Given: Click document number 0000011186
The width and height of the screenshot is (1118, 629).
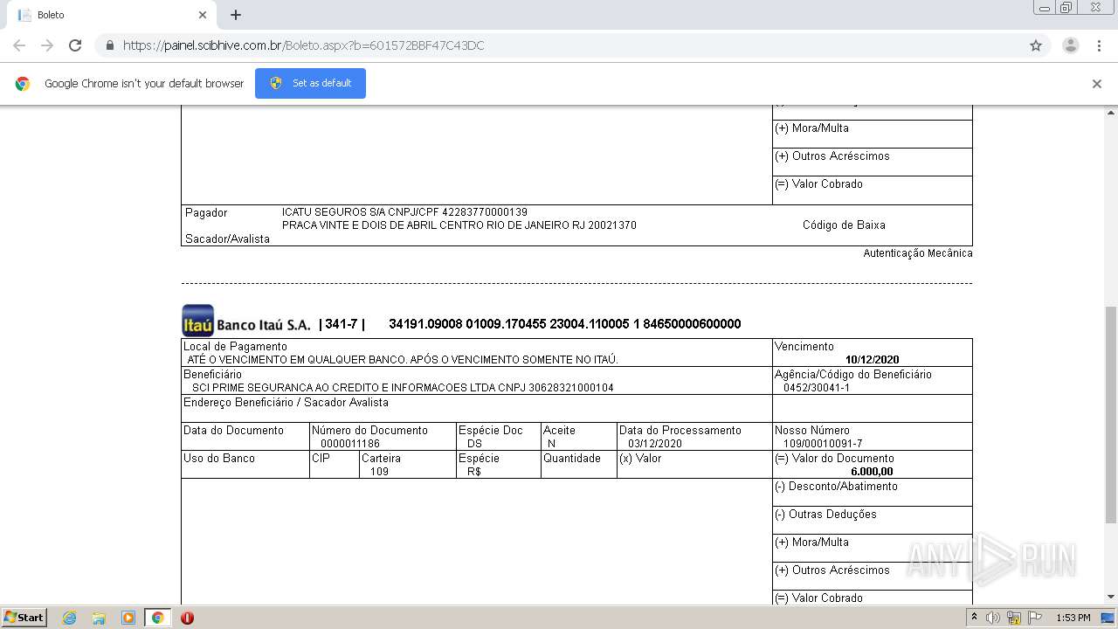Looking at the screenshot, I should (350, 444).
